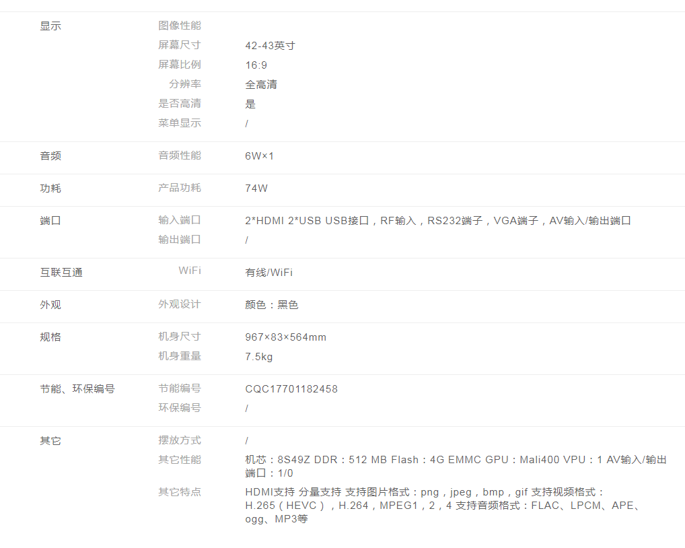Screen dimensions: 685x548
Task: Click the 产品功耗 value 74W
Action: [256, 189]
